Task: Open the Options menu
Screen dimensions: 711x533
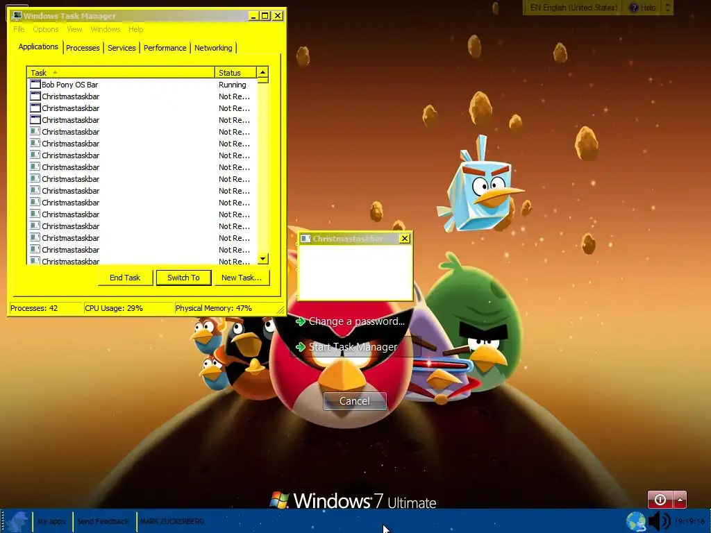Action: point(45,29)
